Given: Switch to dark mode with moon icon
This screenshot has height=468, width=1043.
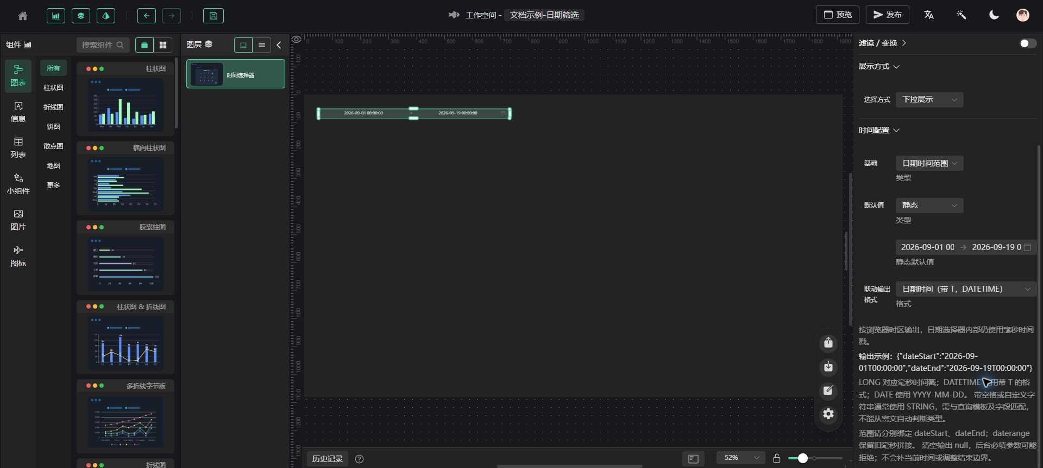Looking at the screenshot, I should pos(994,15).
